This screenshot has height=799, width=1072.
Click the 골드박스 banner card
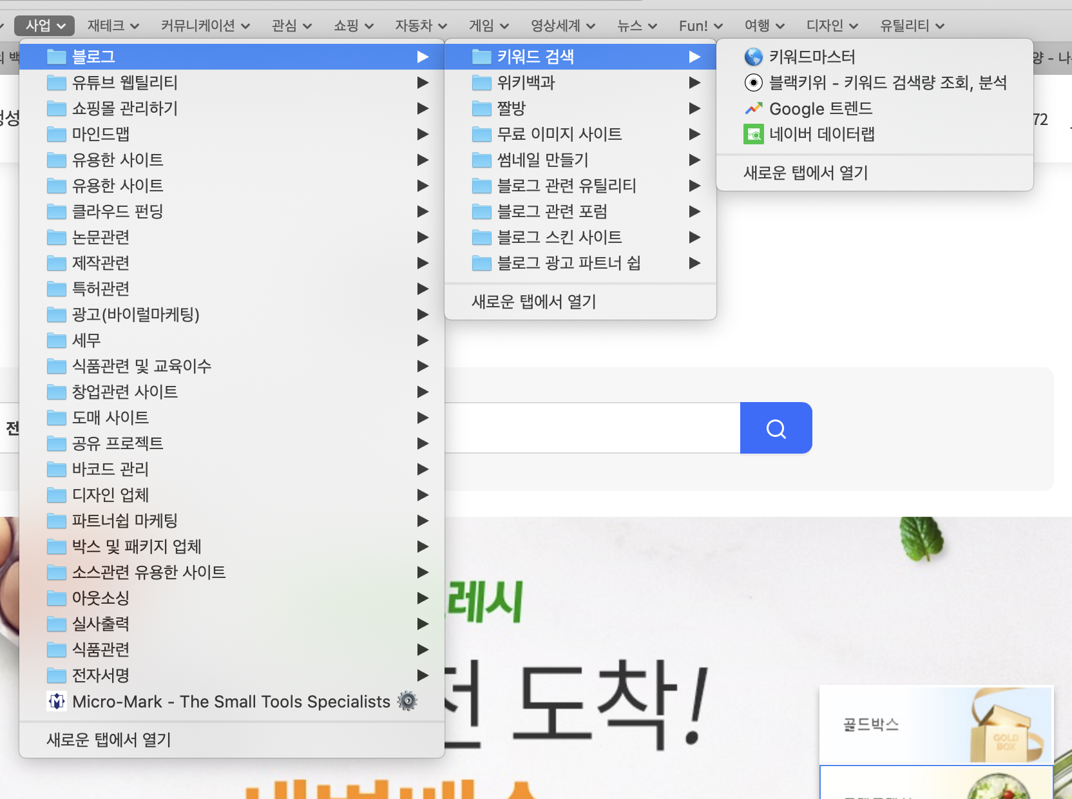[x=936, y=725]
